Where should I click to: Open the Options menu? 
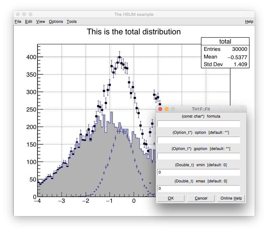(56, 22)
